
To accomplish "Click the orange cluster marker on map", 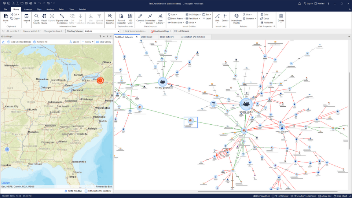I will pyautogui.click(x=100, y=80).
